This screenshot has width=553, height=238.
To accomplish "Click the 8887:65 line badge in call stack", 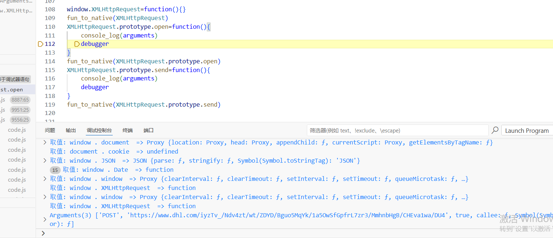I will pyautogui.click(x=20, y=100).
